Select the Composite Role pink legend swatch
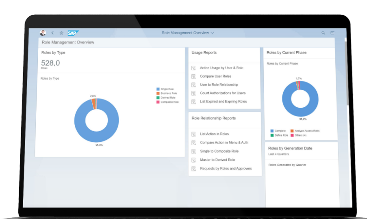This screenshot has width=367, height=219. coord(158,102)
